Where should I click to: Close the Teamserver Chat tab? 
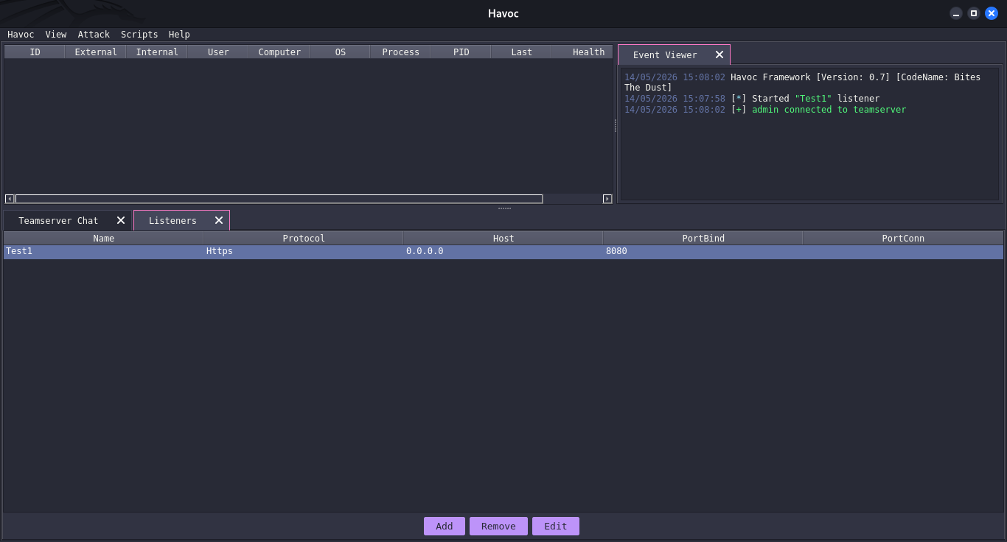coord(121,220)
